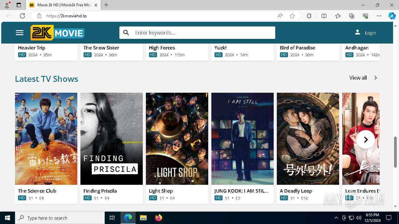Click the Bird of Paradise title
399x224 pixels.
click(x=297, y=48)
